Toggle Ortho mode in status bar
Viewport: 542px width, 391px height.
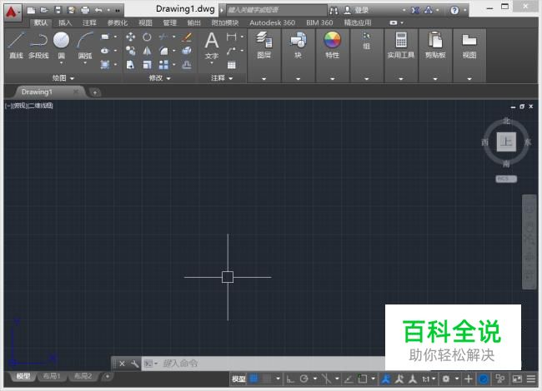(290, 379)
